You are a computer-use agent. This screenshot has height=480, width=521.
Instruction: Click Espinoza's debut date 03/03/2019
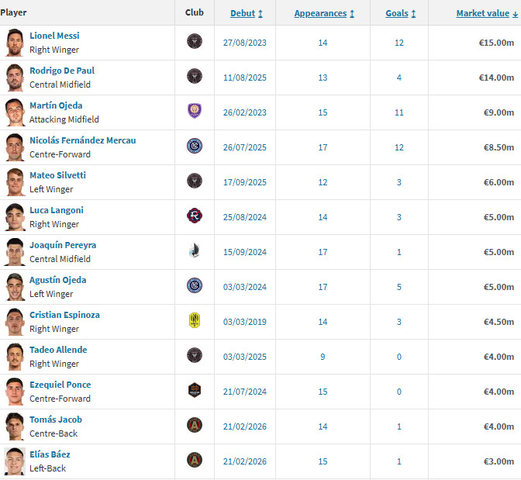tap(245, 322)
